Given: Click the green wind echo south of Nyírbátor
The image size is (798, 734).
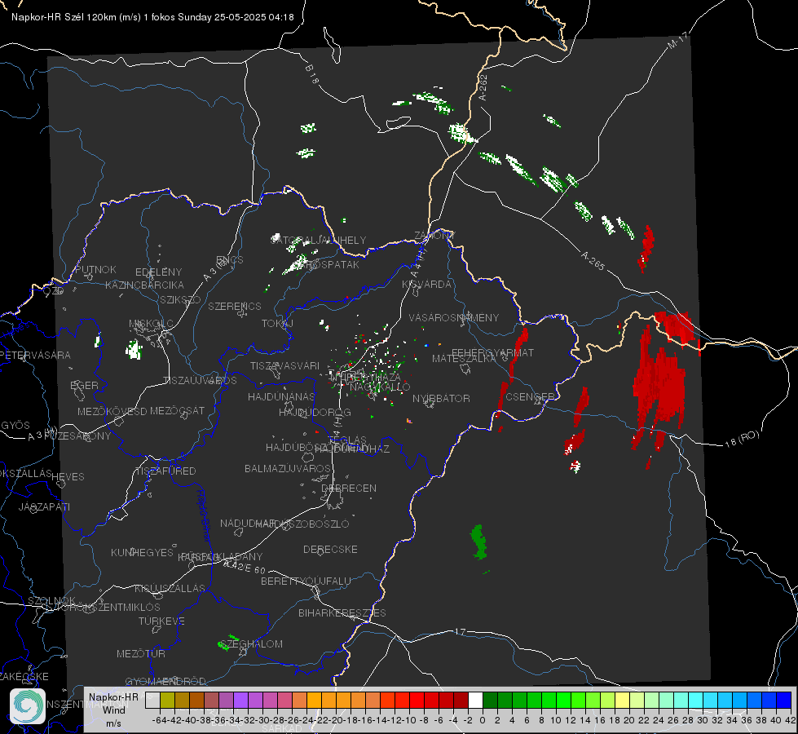Looking at the screenshot, I should click(x=479, y=542).
